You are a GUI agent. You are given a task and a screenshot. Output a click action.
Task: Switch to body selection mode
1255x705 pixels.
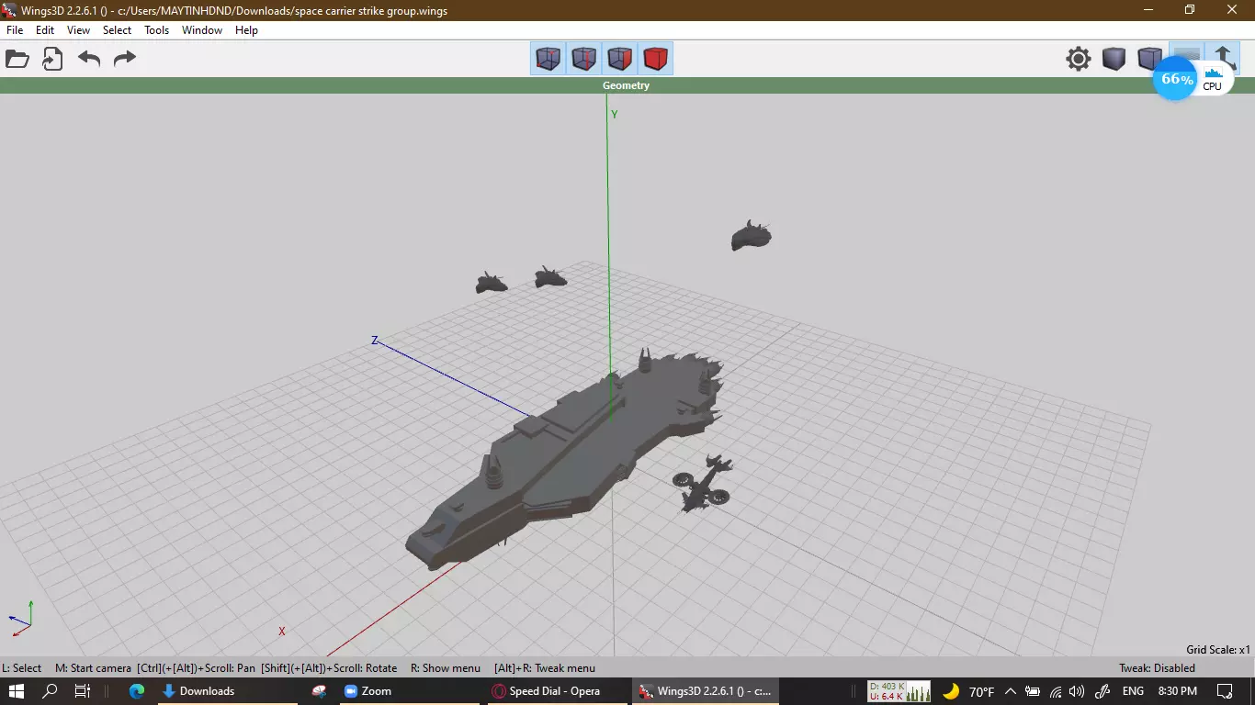click(x=655, y=59)
